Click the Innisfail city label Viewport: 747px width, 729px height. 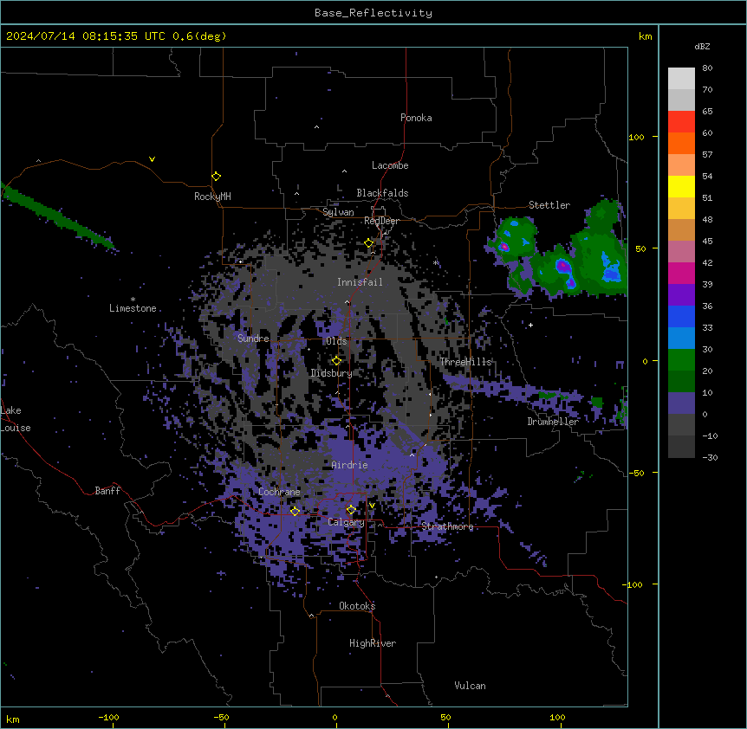(360, 282)
